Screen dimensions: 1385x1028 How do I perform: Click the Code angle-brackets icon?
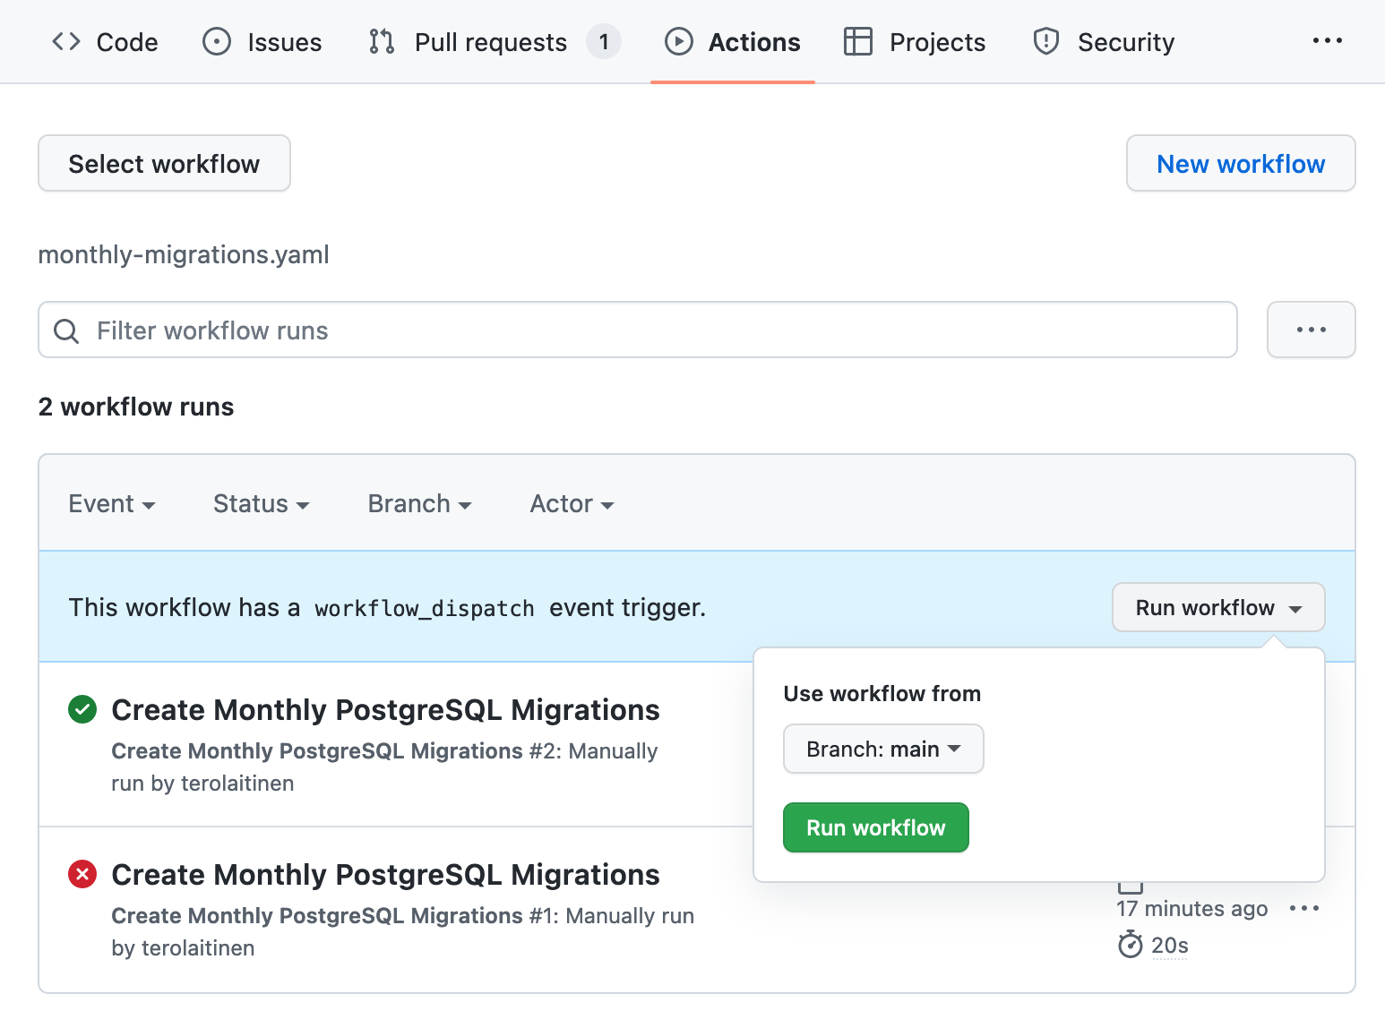[66, 41]
